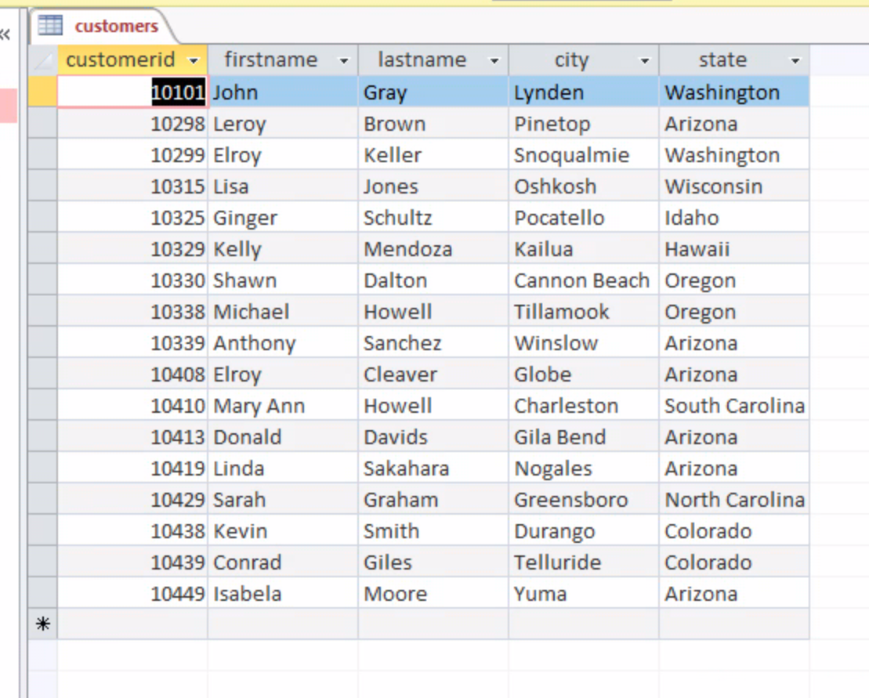The height and width of the screenshot is (698, 869).
Task: Click the firstname cell Leroy
Action: point(283,123)
